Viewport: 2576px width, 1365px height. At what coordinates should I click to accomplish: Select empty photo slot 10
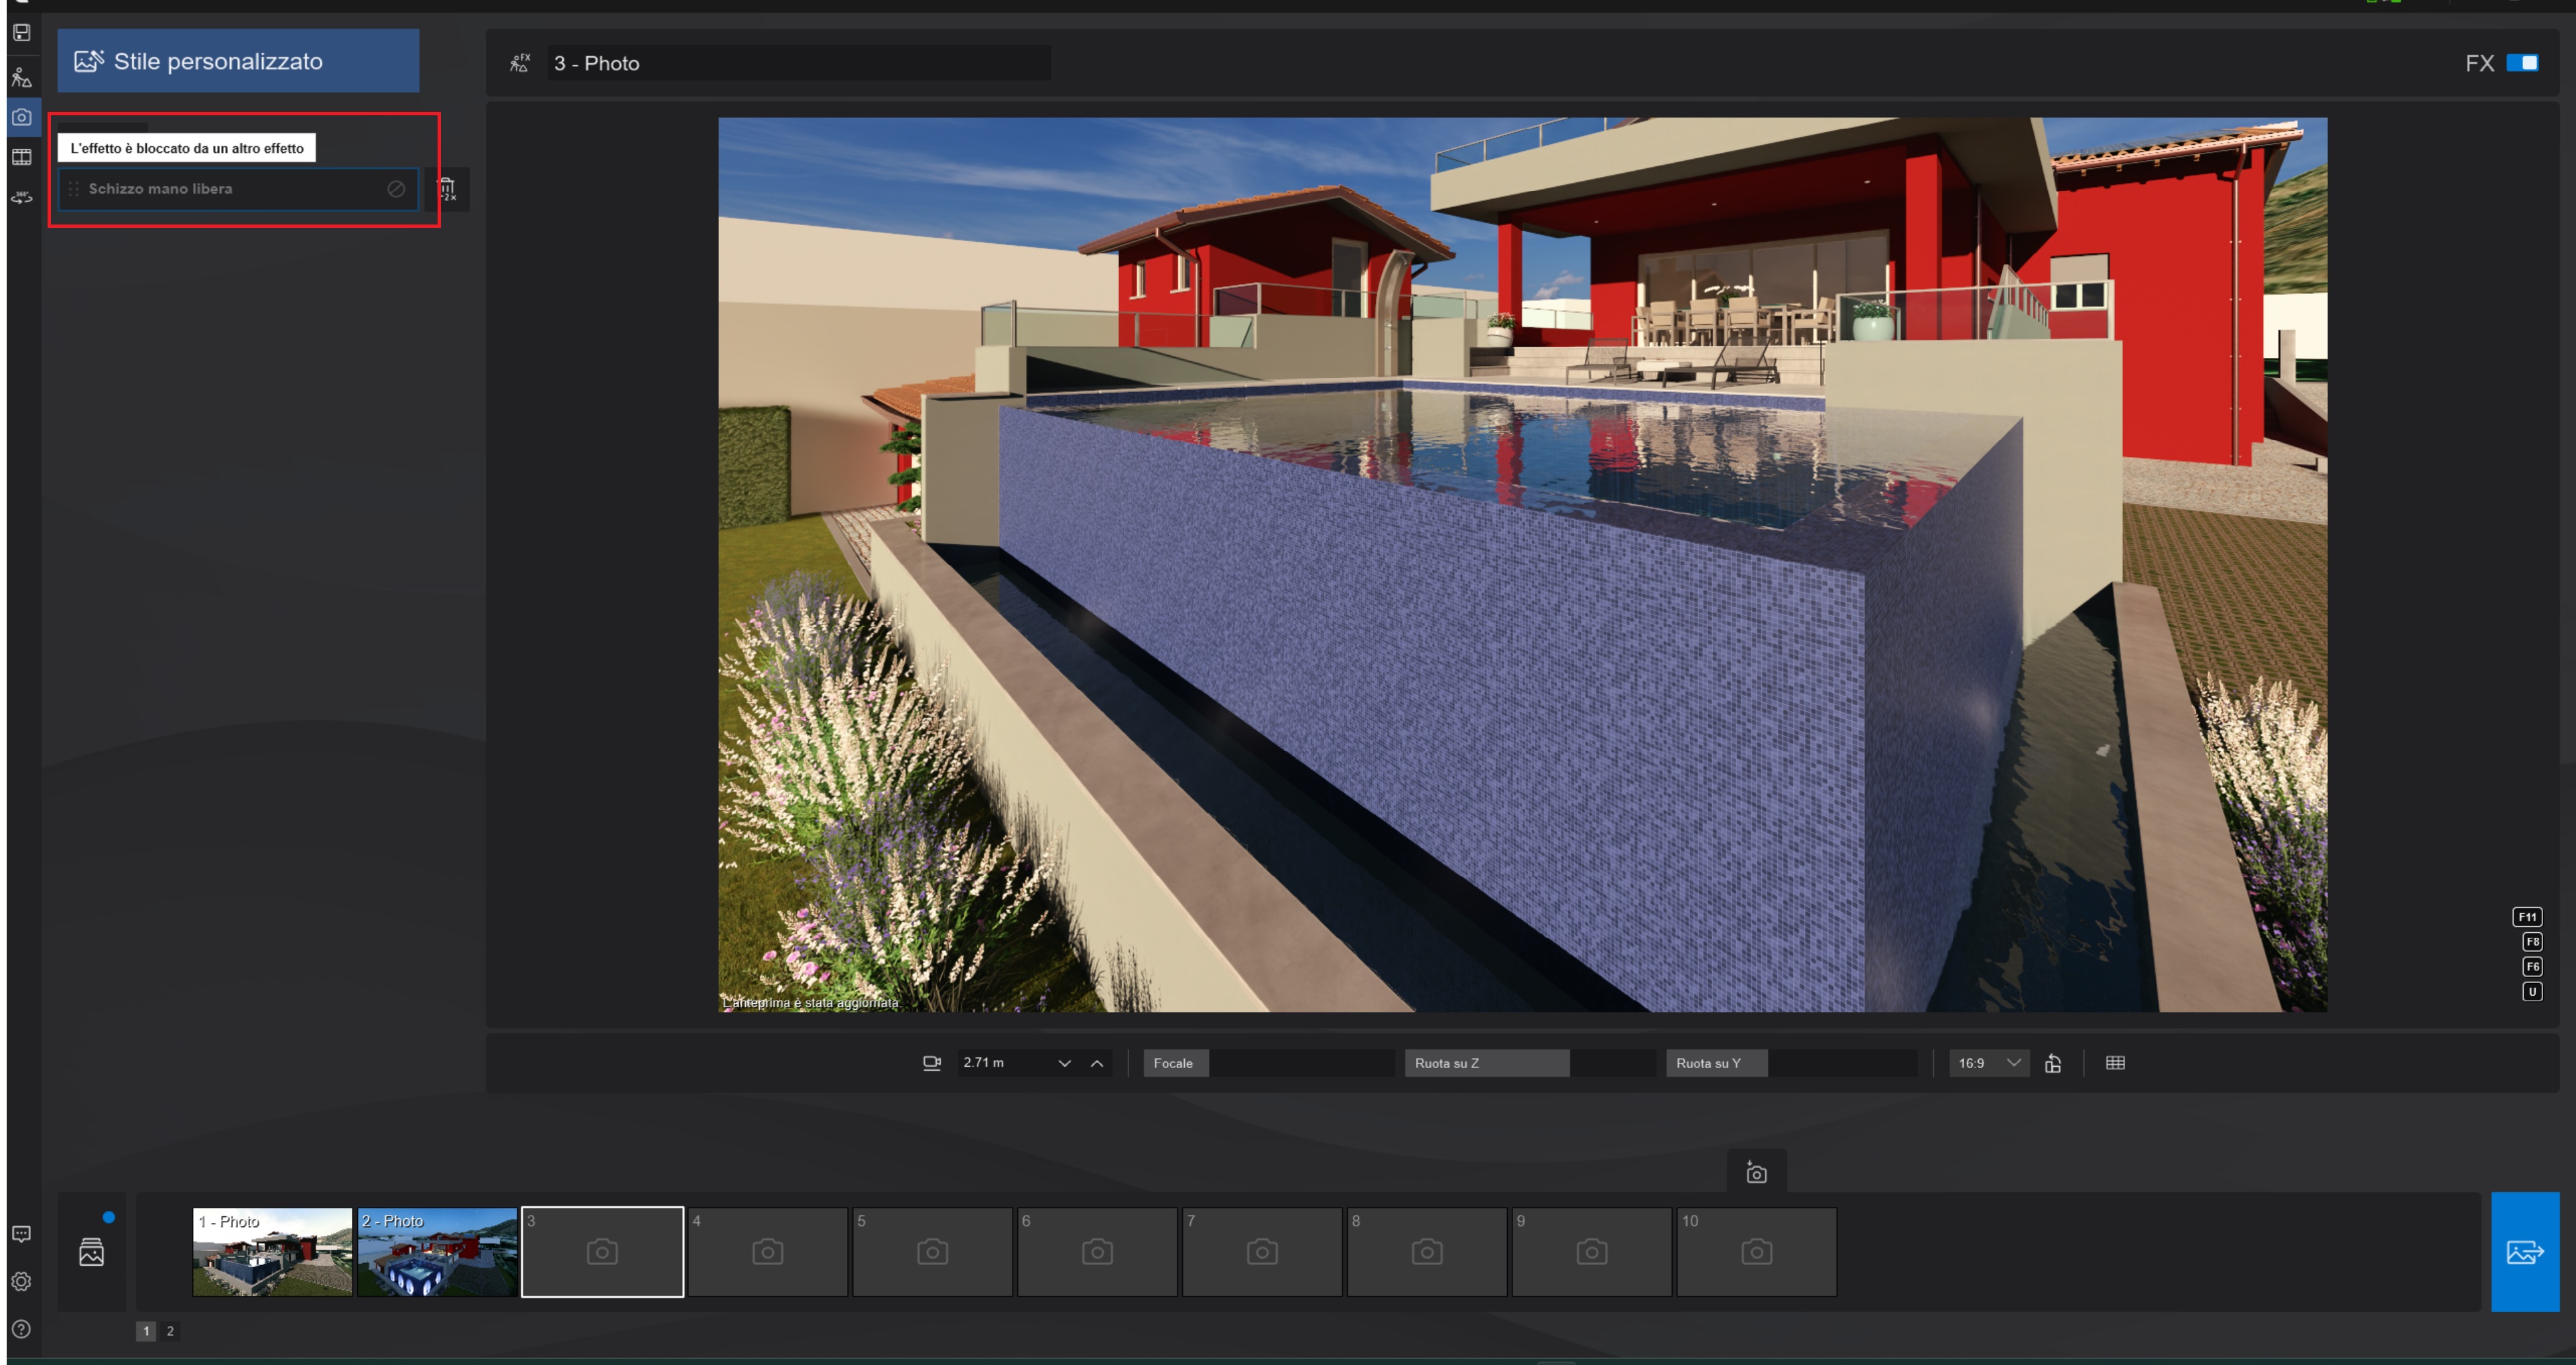(x=1756, y=1252)
